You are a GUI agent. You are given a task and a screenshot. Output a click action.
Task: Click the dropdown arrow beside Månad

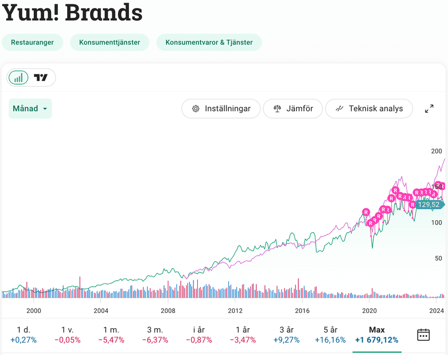click(x=45, y=109)
